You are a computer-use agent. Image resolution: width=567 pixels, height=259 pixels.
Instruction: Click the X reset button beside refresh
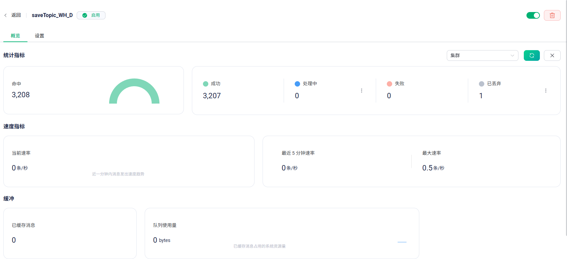pos(552,55)
